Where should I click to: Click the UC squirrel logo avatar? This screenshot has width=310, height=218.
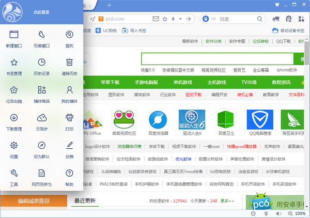point(12,12)
